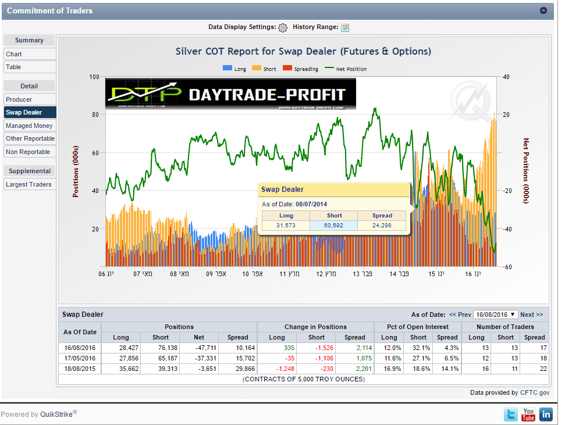Toggle the Long series legend swatch
565x425 pixels.
click(228, 68)
